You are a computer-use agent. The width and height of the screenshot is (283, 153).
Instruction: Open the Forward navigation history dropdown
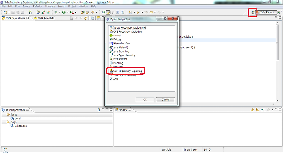163,12
